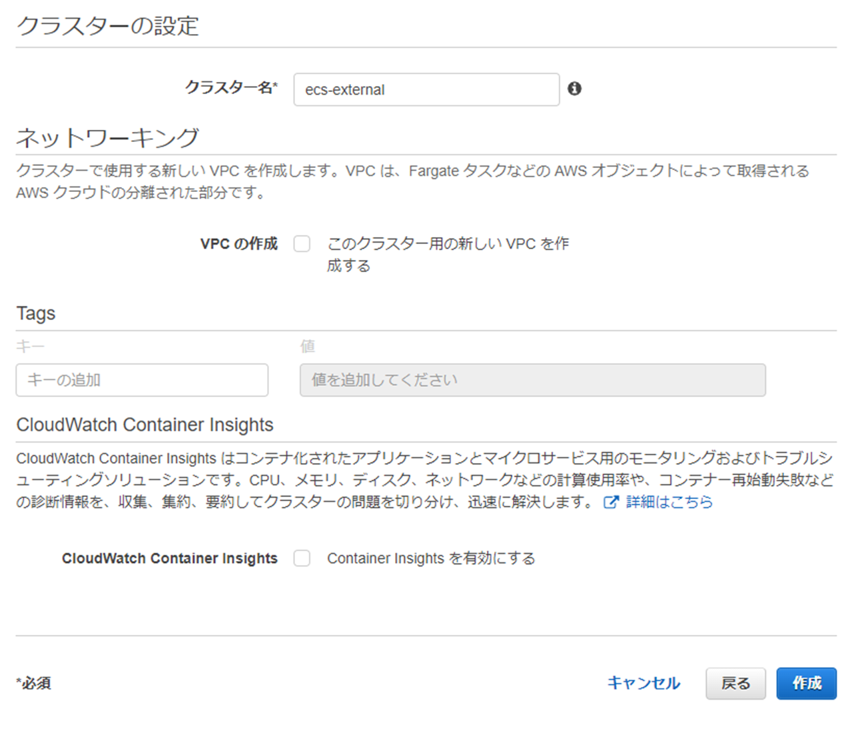Select キャンセル to cancel cluster creation
The image size is (864, 731).
[x=643, y=683]
